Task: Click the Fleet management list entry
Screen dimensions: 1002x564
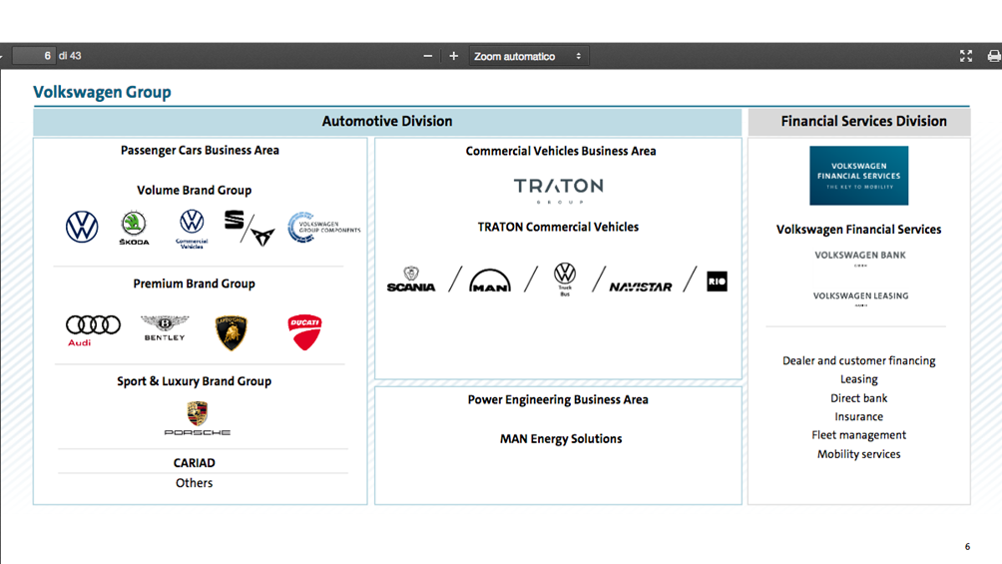Action: [859, 435]
